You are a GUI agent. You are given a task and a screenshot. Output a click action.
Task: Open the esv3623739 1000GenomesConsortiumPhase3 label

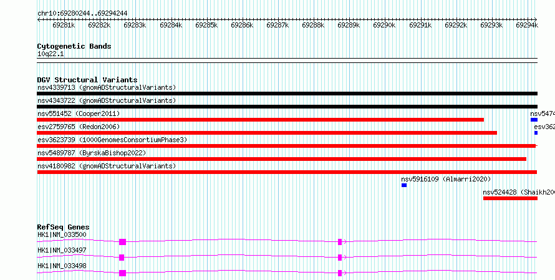point(112,140)
